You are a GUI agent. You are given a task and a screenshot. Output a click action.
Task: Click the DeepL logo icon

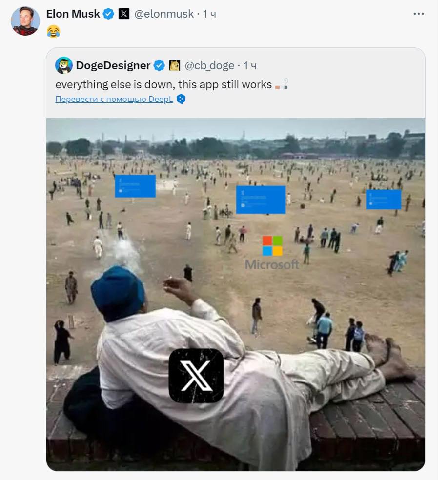pos(181,100)
